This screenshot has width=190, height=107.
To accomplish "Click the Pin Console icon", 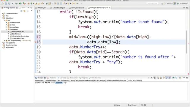I will (x=173, y=78).
